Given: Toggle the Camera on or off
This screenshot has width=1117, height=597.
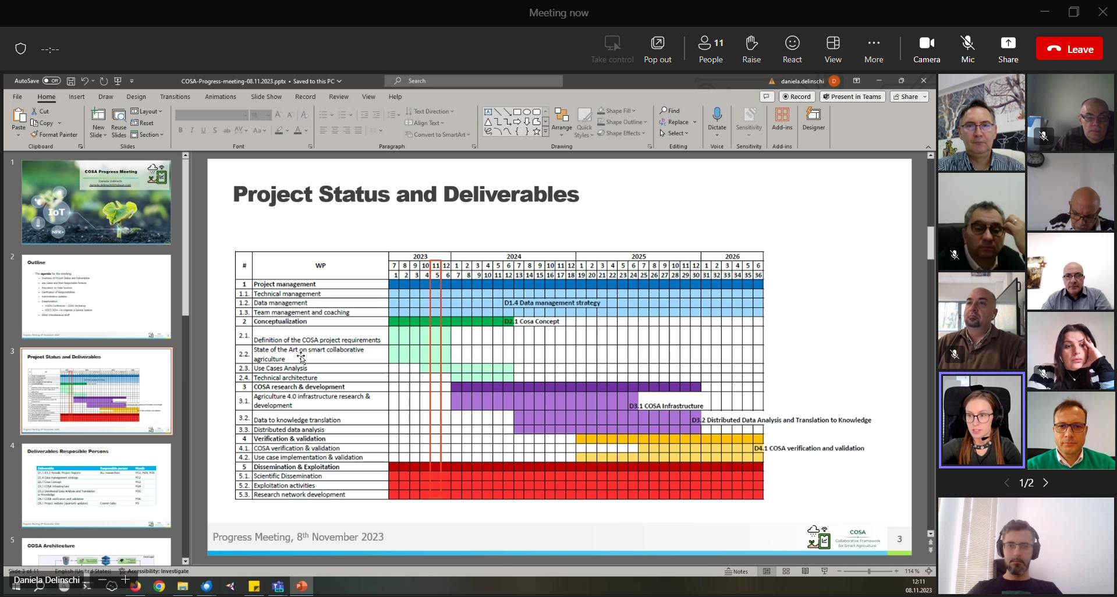Looking at the screenshot, I should pos(926,44).
